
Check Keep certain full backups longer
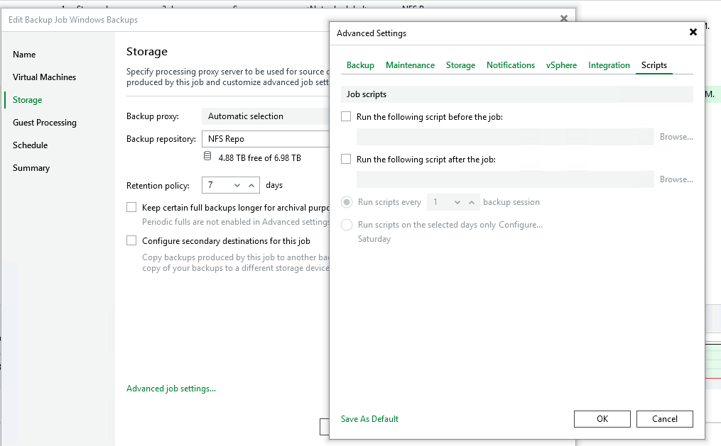[x=131, y=208]
